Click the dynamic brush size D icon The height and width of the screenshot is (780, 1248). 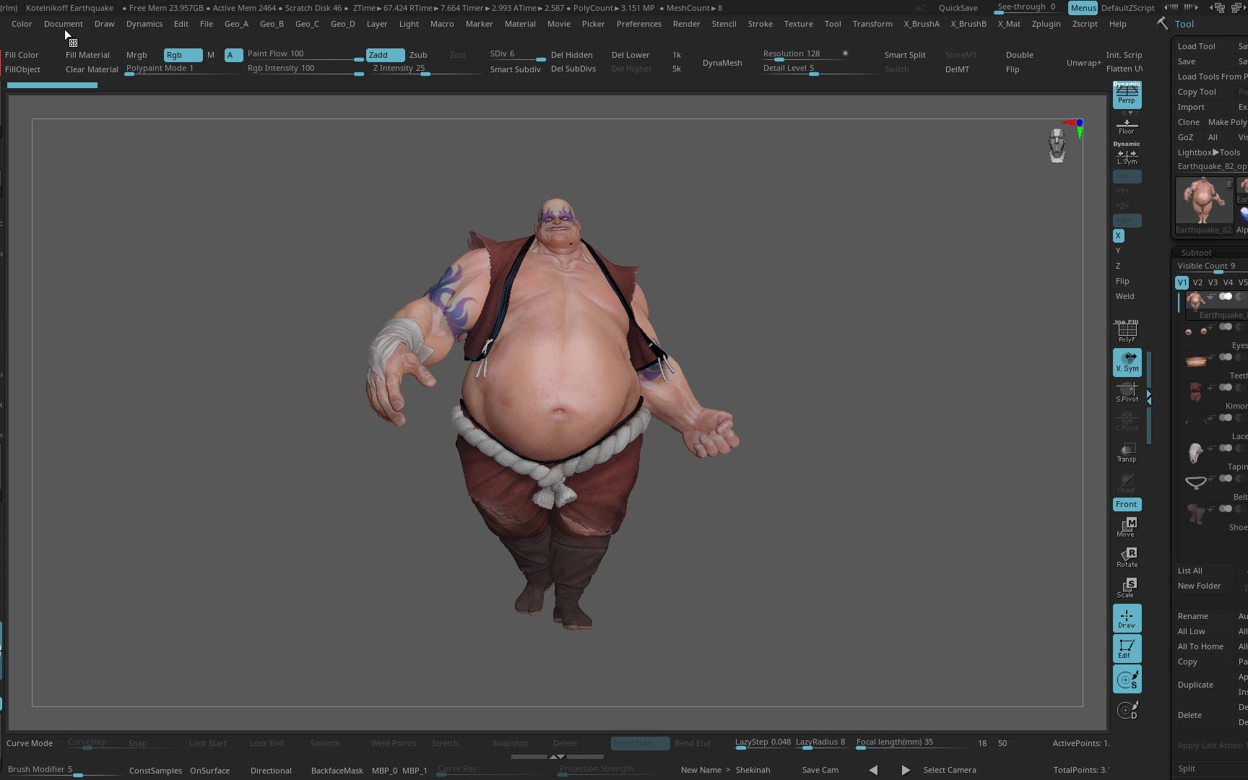[1127, 711]
